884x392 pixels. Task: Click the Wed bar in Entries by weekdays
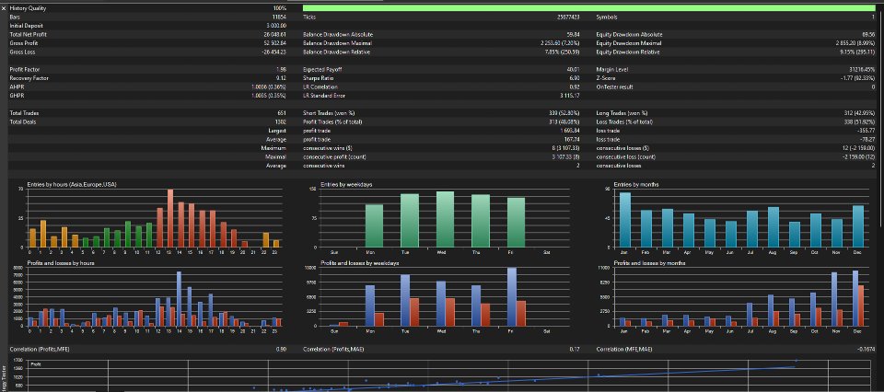(445, 219)
